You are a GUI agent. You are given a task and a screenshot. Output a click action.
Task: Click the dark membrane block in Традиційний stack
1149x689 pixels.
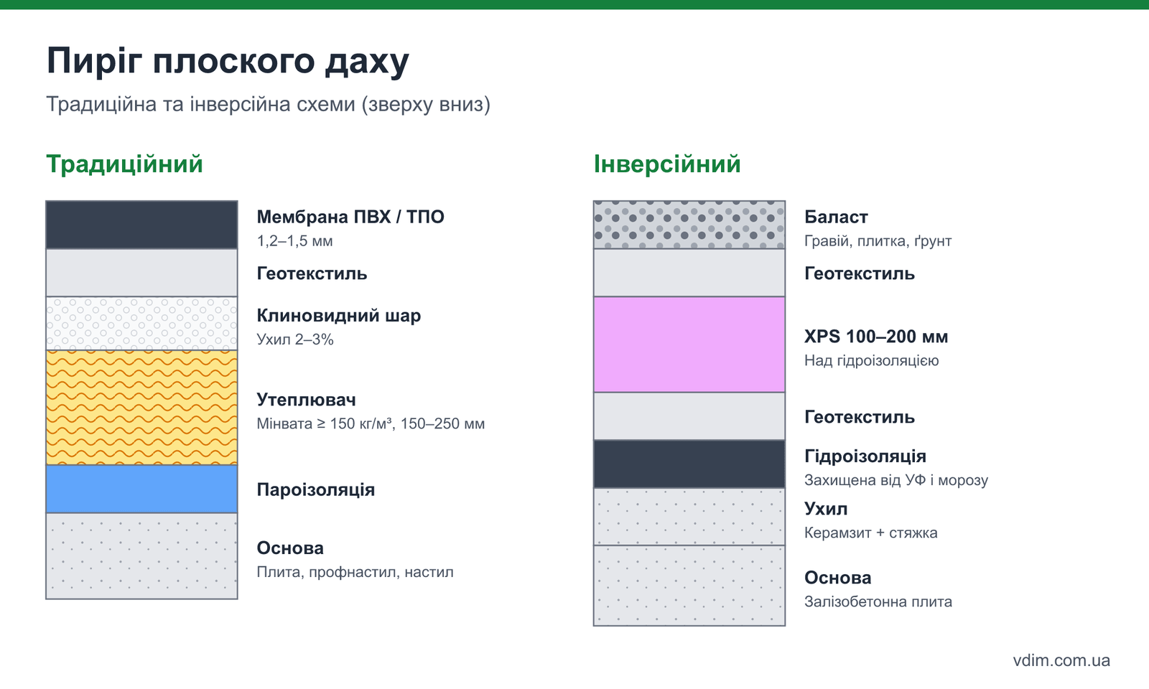click(x=141, y=225)
